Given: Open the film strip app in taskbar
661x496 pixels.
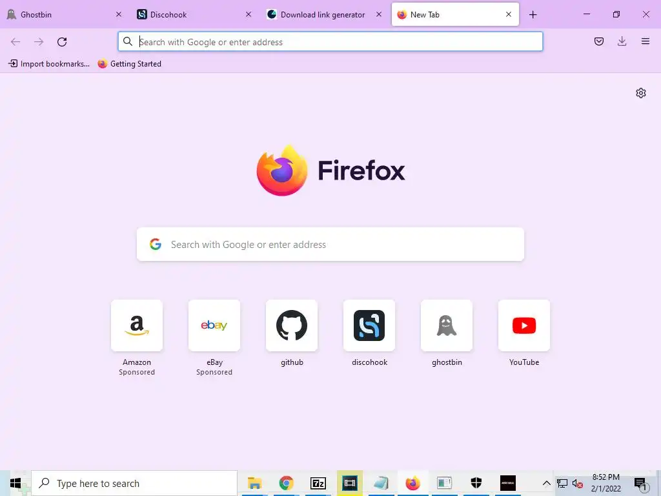Looking at the screenshot, I should tap(349, 483).
